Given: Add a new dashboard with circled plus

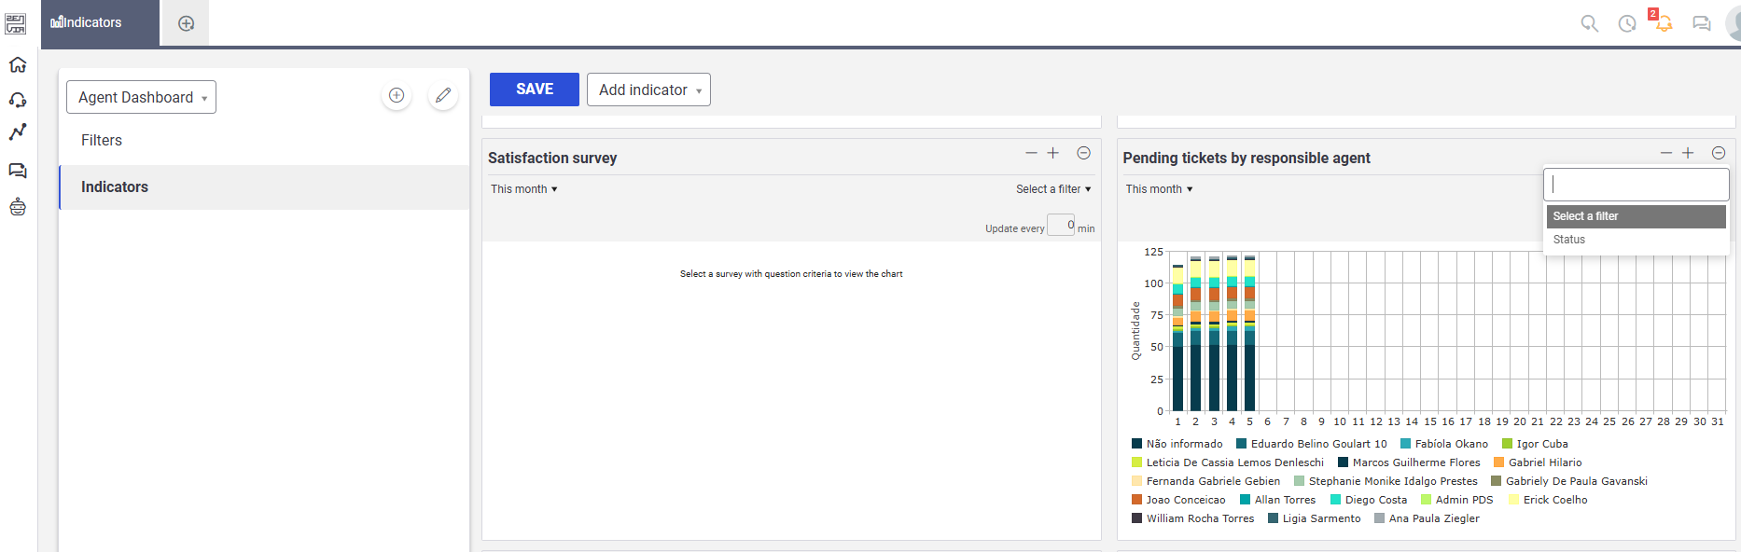Looking at the screenshot, I should [397, 95].
